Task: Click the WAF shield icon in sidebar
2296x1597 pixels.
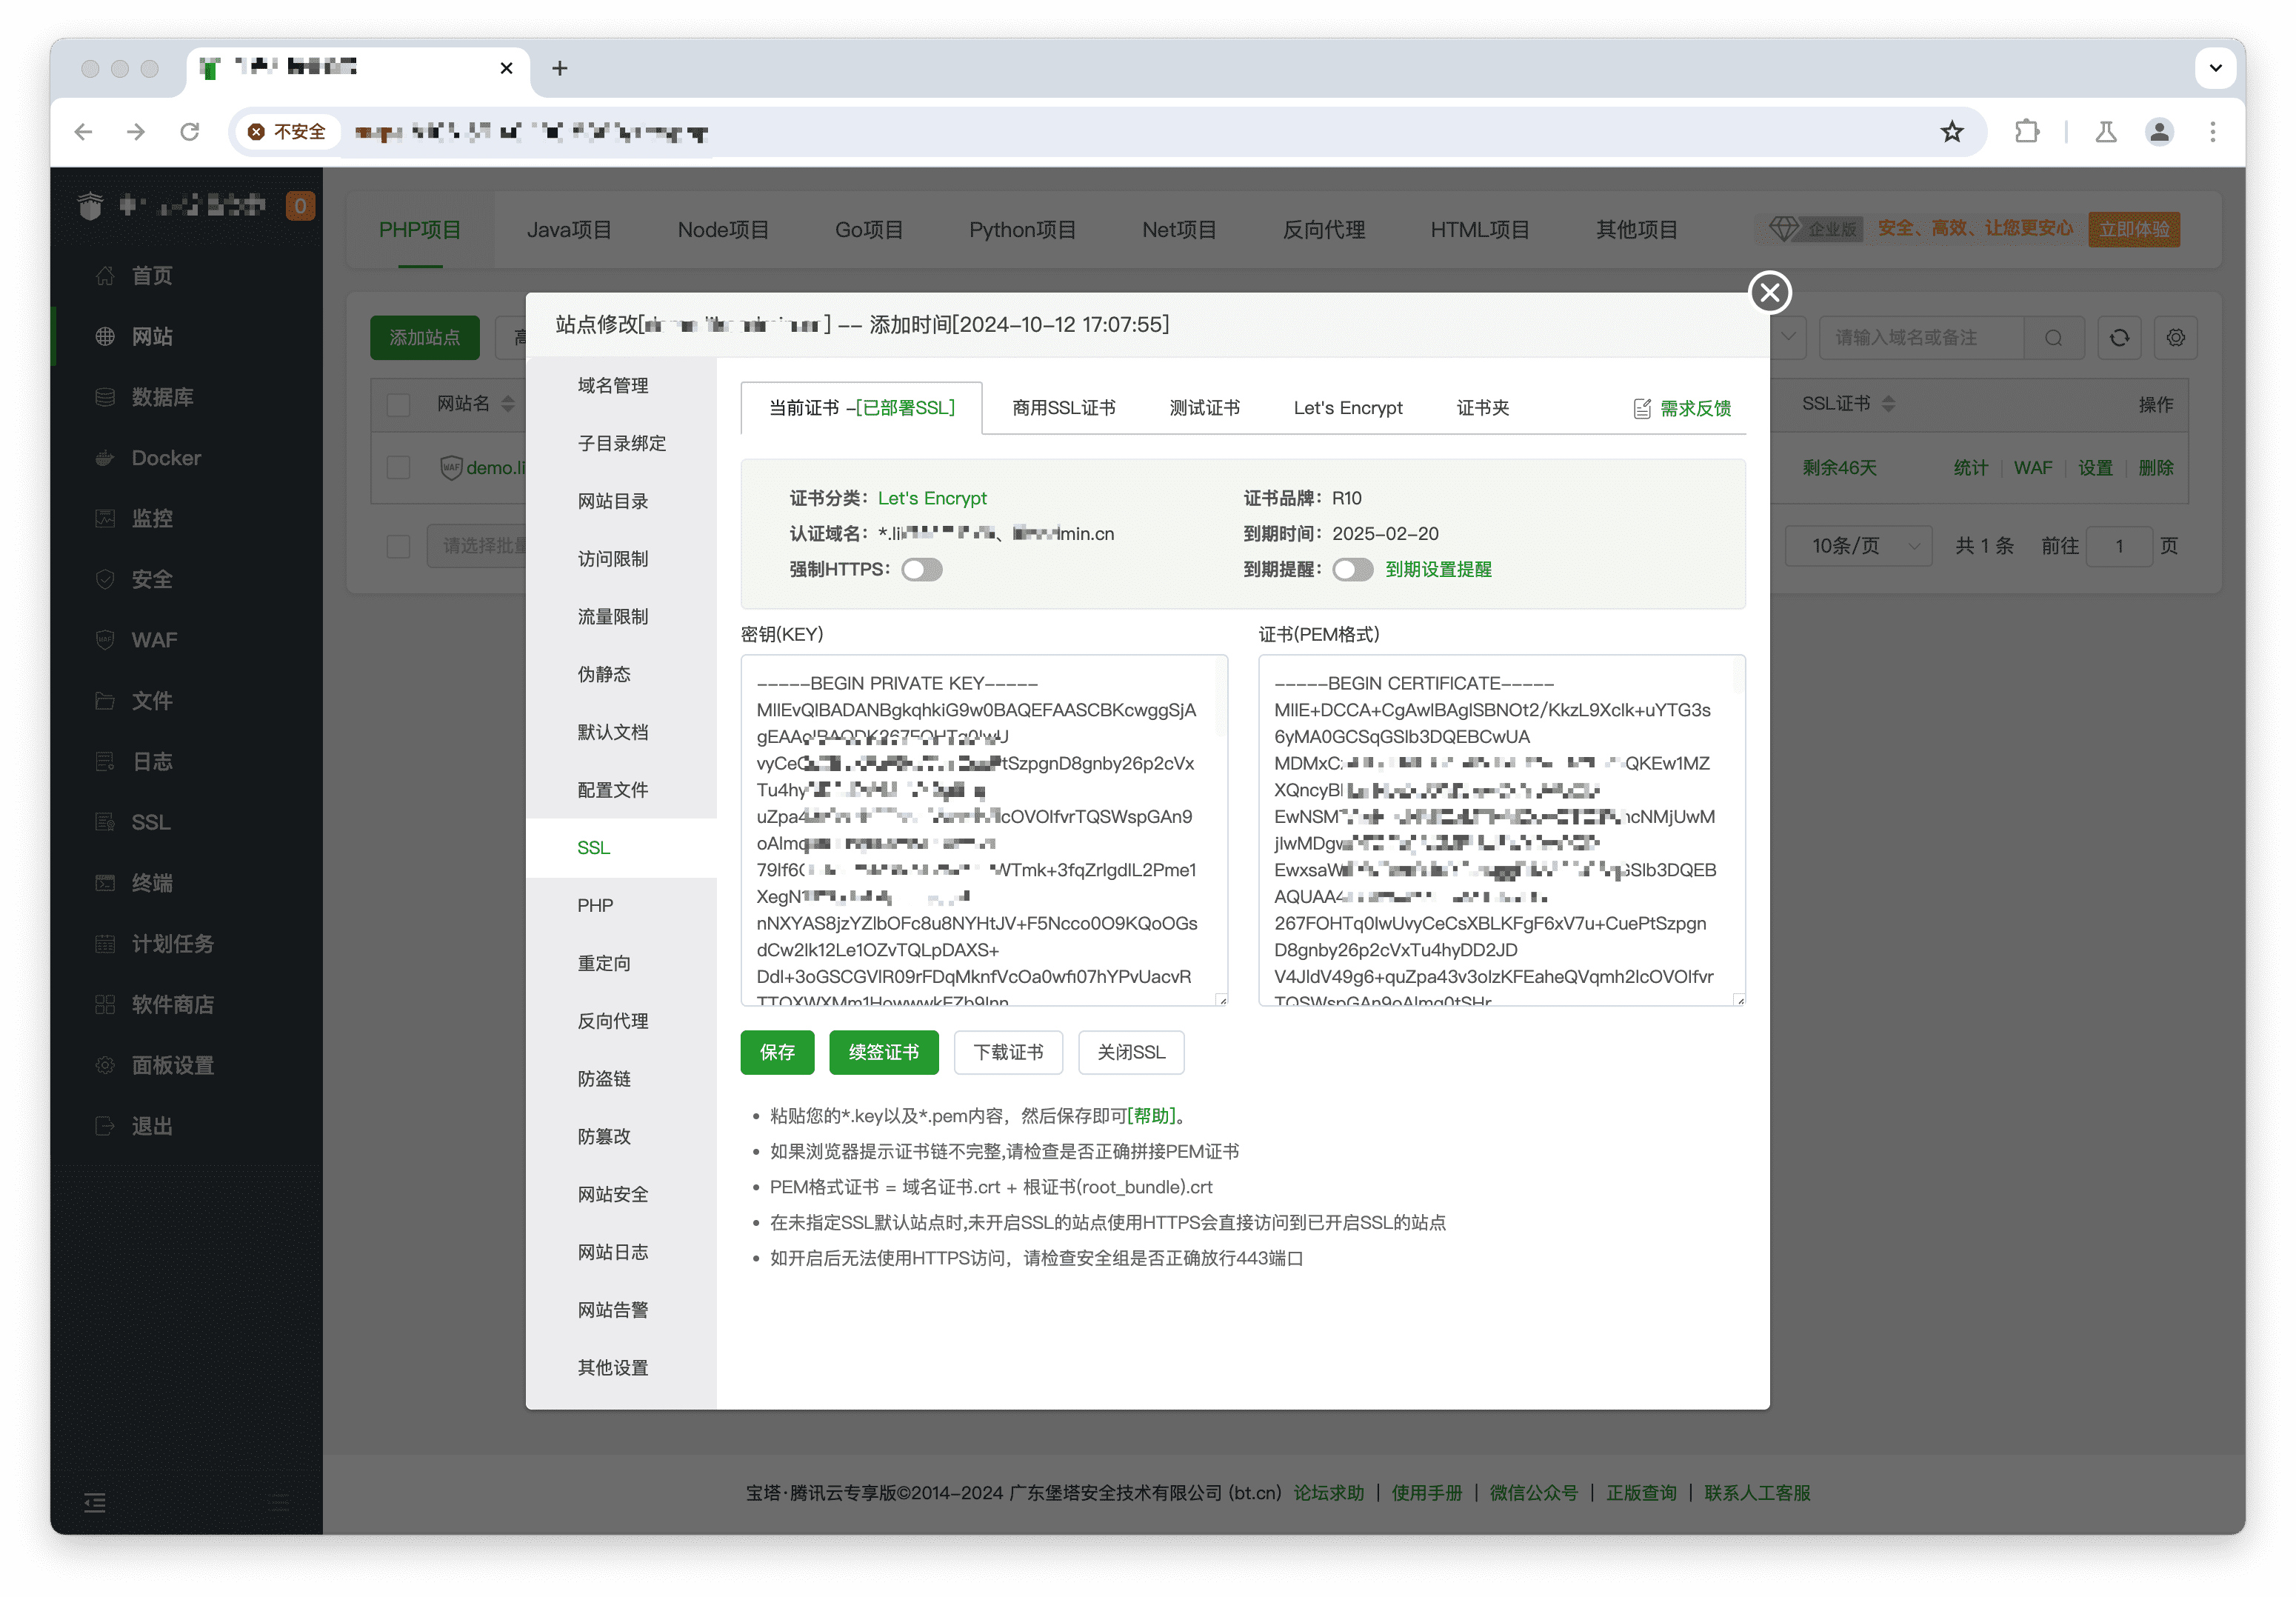Action: [x=105, y=640]
